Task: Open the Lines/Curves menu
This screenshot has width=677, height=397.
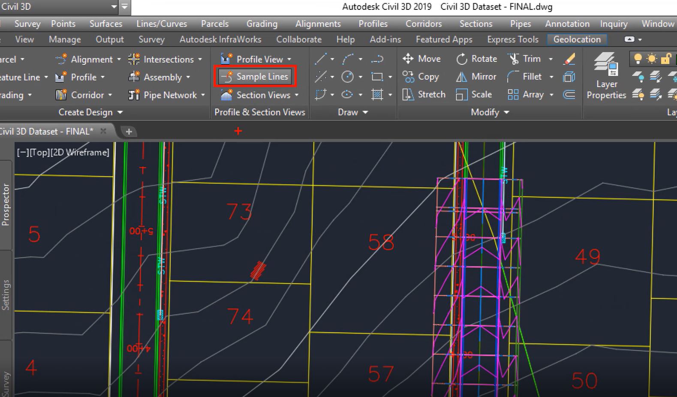Action: pyautogui.click(x=162, y=24)
